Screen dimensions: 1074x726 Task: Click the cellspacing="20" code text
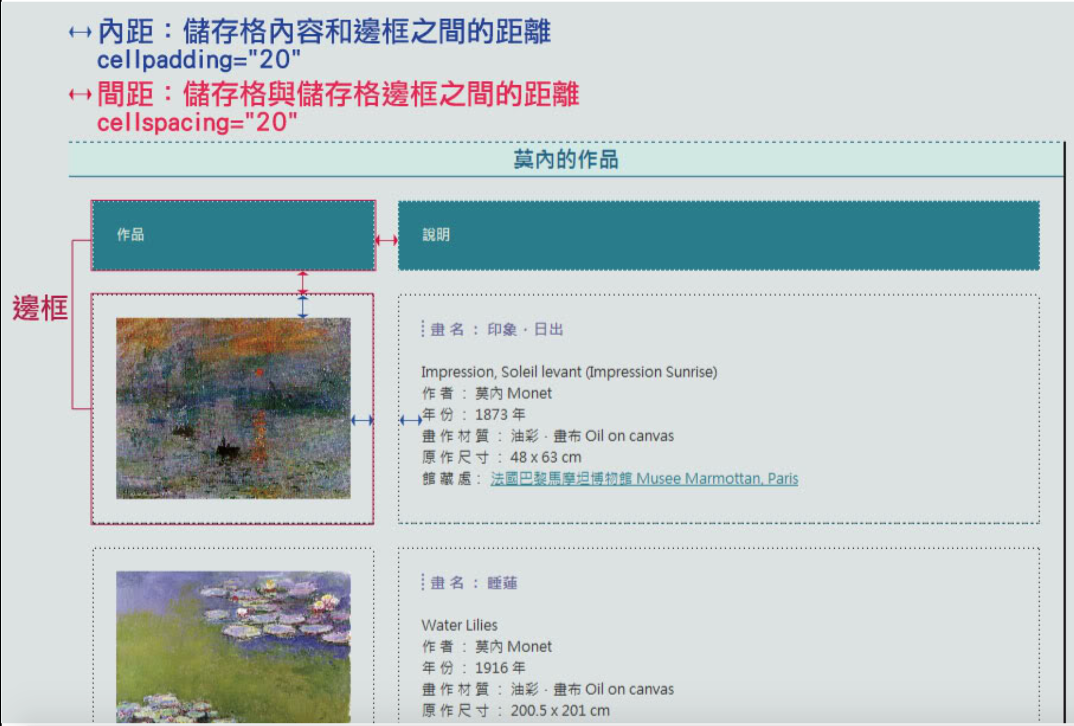coord(197,123)
